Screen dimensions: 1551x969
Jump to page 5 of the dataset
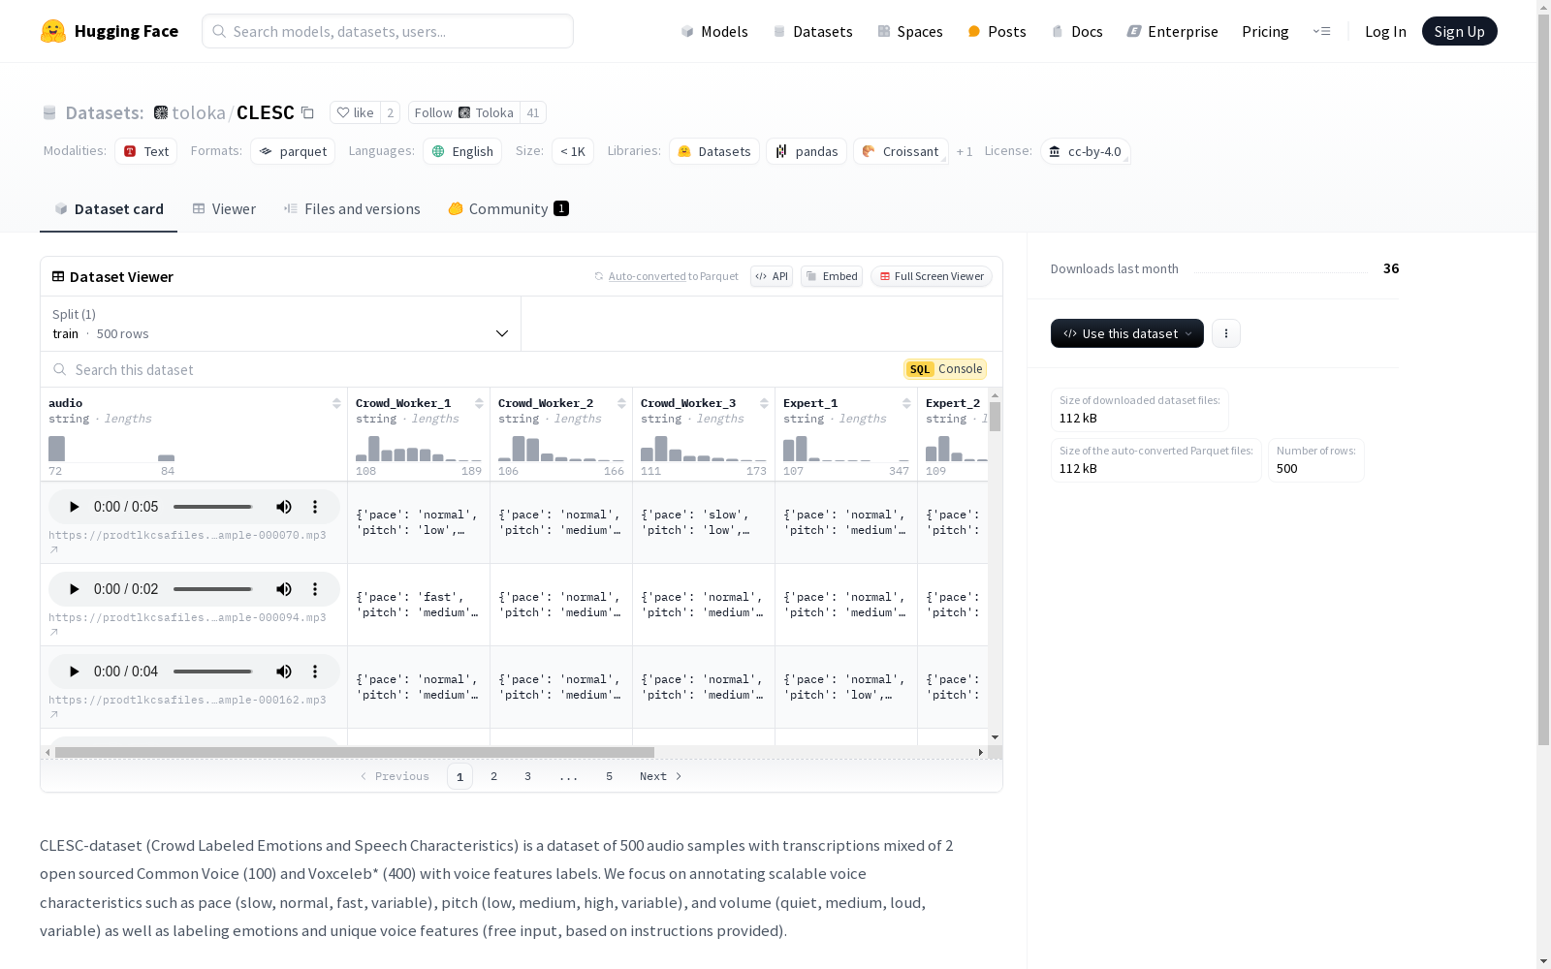[609, 776]
